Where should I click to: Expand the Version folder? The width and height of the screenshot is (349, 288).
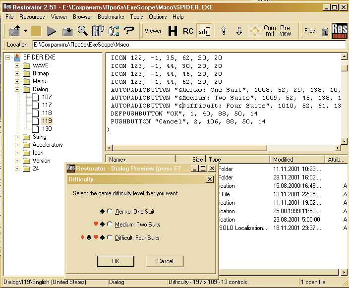[17, 161]
